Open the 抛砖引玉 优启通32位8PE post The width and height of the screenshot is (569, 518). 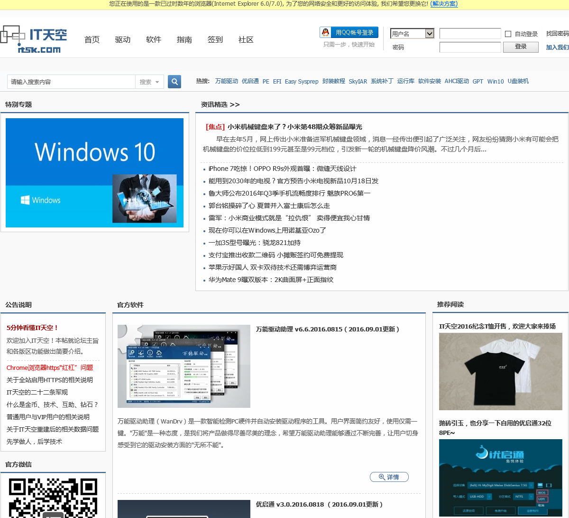496,428
